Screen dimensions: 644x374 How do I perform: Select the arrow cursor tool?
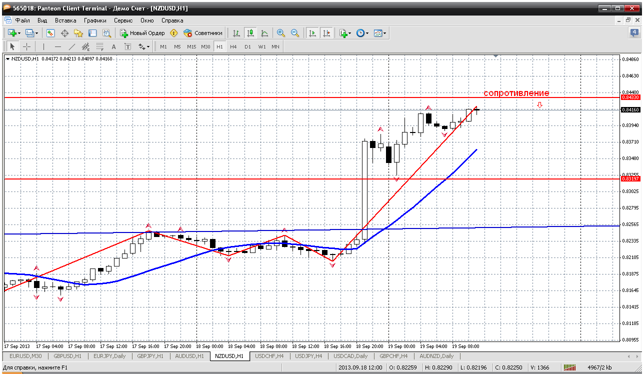[x=12, y=46]
